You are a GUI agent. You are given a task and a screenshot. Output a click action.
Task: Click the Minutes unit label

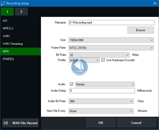coord(142,111)
